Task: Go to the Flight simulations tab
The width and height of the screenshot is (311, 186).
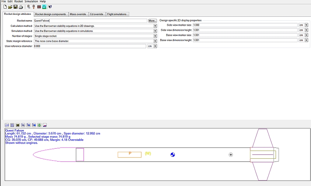Action: coord(117,14)
